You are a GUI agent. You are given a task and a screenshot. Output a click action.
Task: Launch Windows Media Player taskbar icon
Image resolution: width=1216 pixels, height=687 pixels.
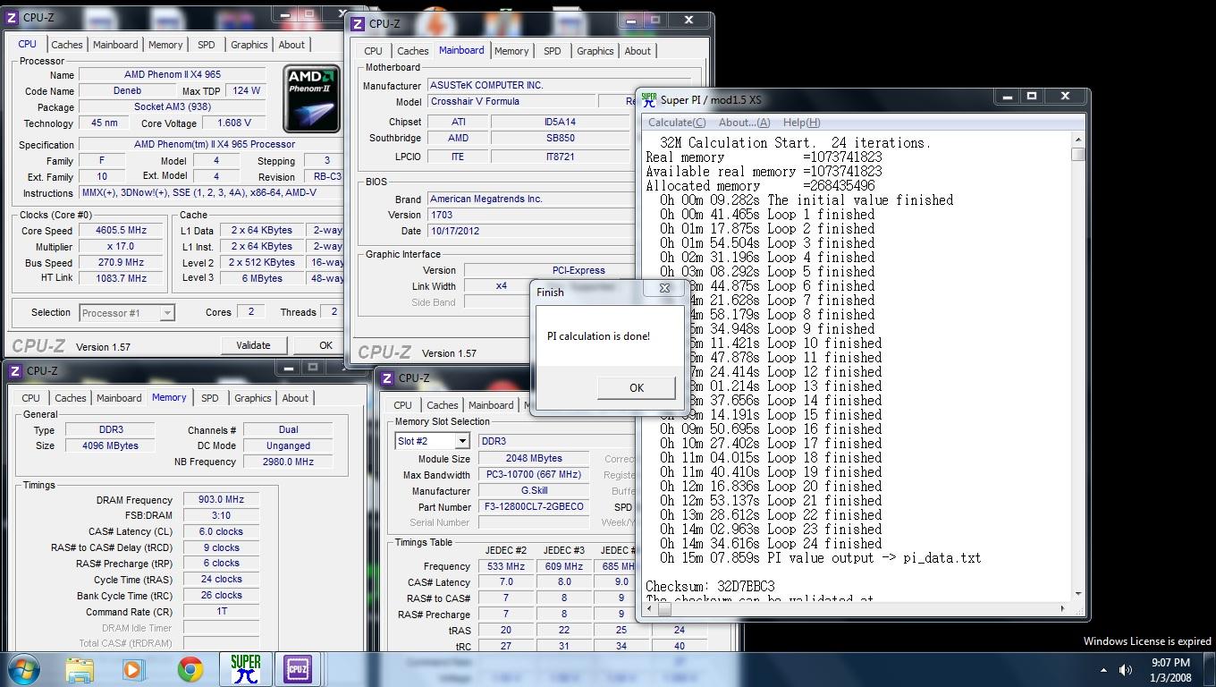[x=132, y=668]
